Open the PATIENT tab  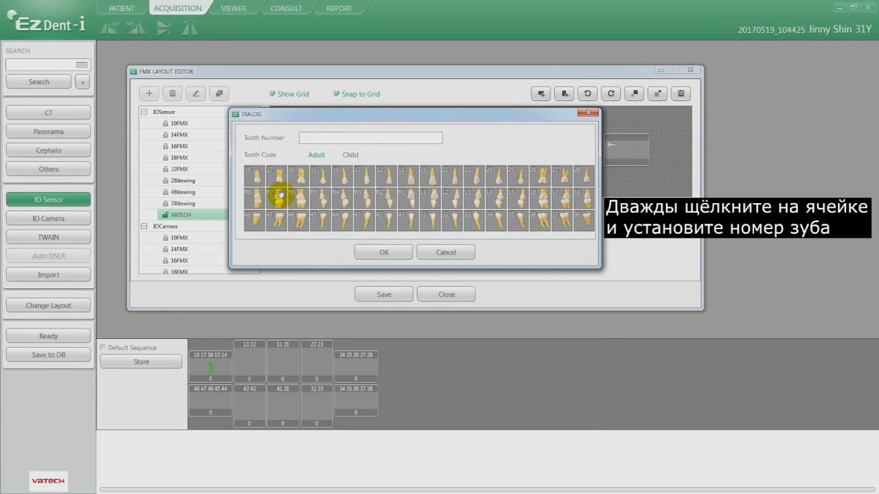(122, 8)
